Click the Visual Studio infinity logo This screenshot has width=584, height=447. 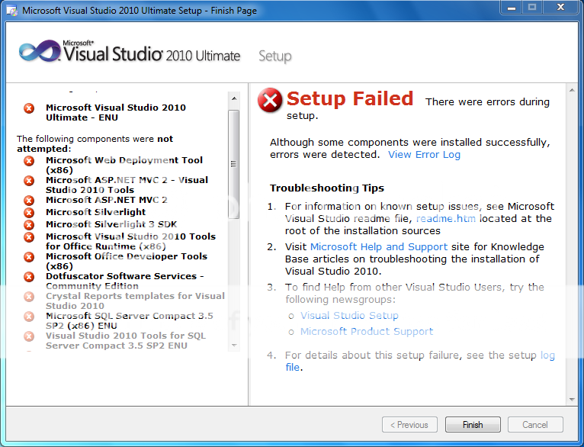pyautogui.click(x=40, y=51)
